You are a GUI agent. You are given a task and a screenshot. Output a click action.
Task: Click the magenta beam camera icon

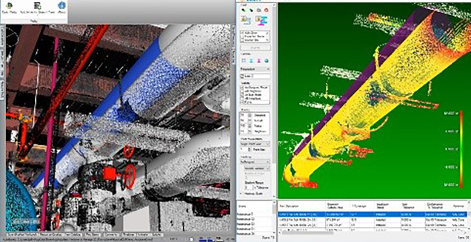(x=258, y=61)
